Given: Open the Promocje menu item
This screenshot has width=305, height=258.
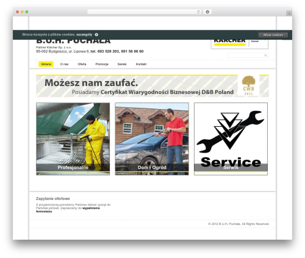Looking at the screenshot, I should [102, 64].
